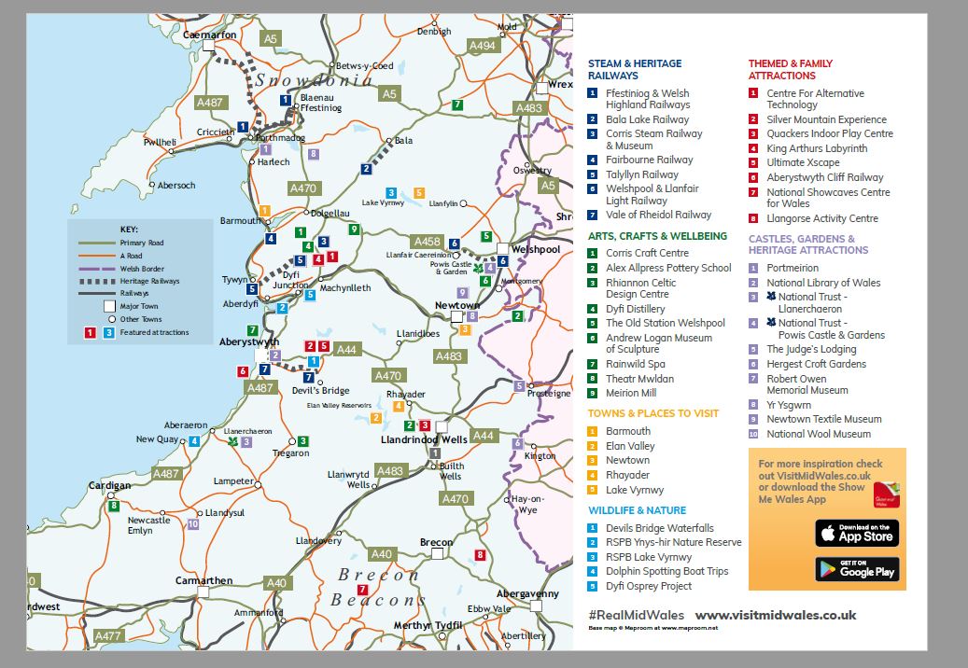The image size is (968, 668).
Task: Click the red Show Me Wales app icon
Action: pyautogui.click(x=887, y=494)
